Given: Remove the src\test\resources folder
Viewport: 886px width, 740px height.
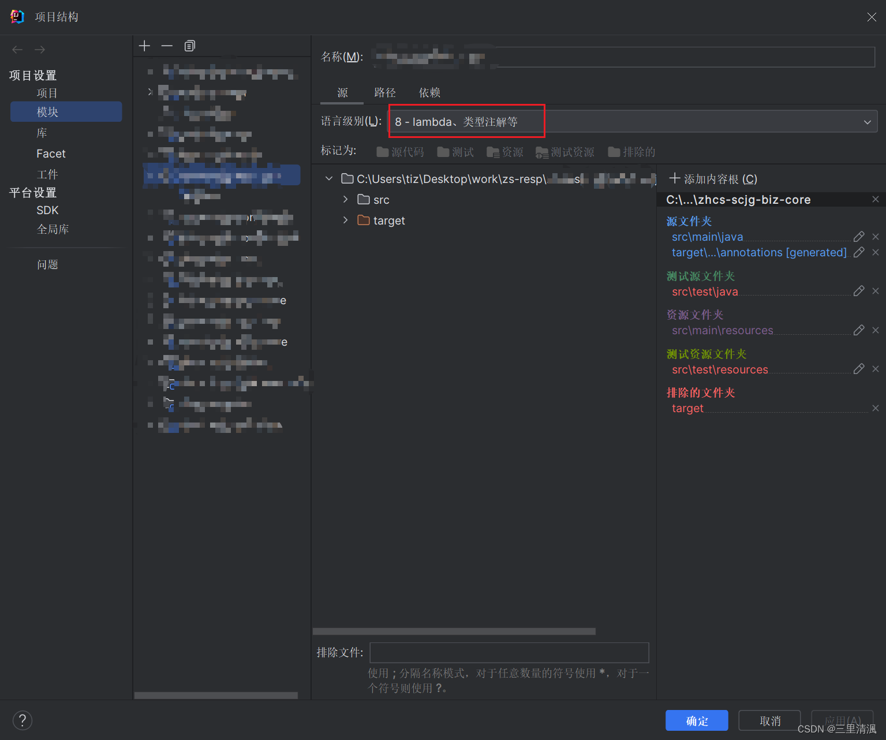Looking at the screenshot, I should (876, 369).
